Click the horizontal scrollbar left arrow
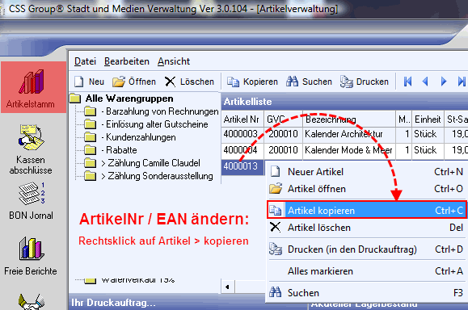 227,287
